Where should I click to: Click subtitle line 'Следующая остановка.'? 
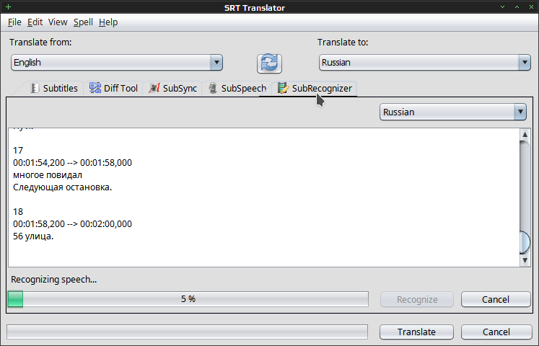pyautogui.click(x=63, y=187)
